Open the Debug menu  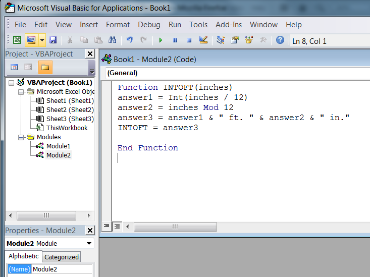click(x=149, y=25)
